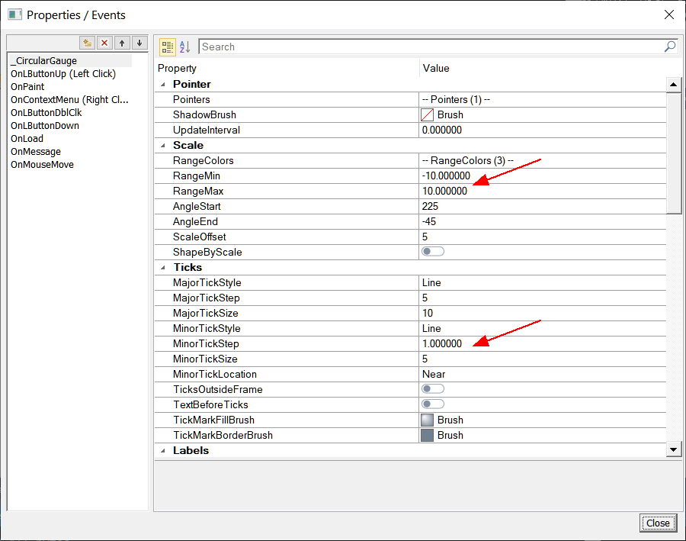686x541 pixels.
Task: Click the RangeMin value -10.000000
Action: click(542, 176)
